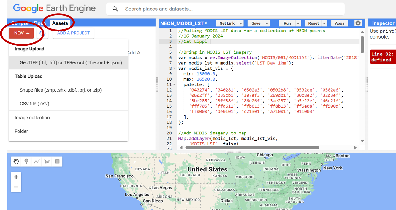Image resolution: width=396 pixels, height=210 pixels.
Task: Save the script with Save button
Action: pyautogui.click(x=256, y=23)
